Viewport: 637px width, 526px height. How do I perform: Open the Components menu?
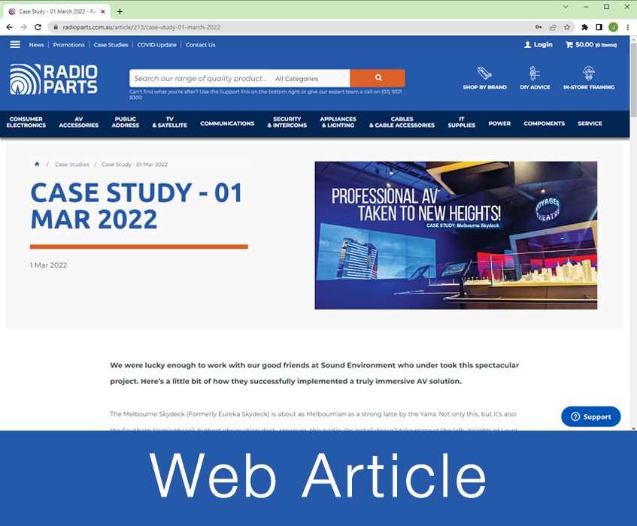pos(544,123)
